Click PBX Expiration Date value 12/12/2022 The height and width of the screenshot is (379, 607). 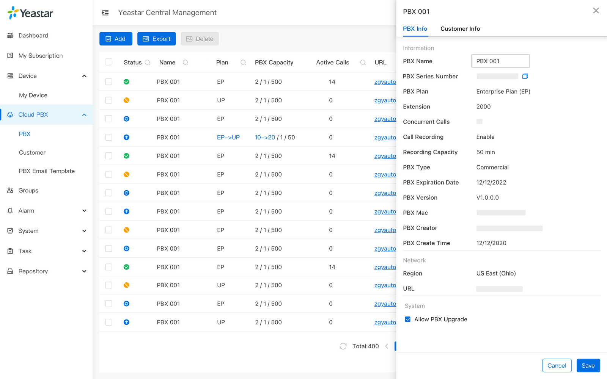[491, 182]
